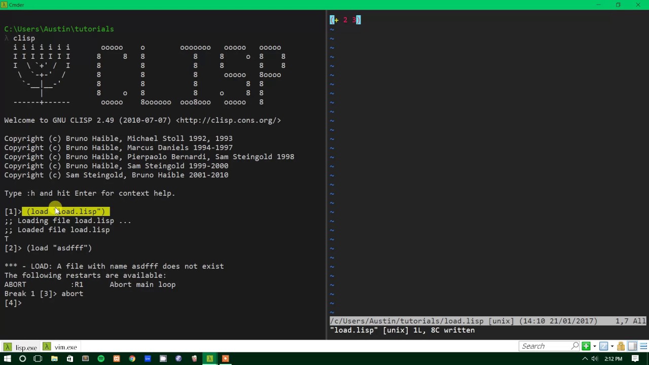This screenshot has height=365, width=649.
Task: Open the gray folder app icon on taskbar
Action: click(x=163, y=359)
